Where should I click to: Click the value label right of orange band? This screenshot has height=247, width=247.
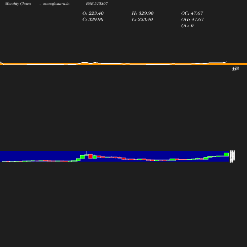(x=236, y=69)
